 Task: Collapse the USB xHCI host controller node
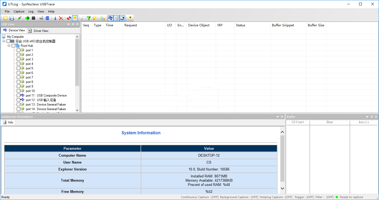tap(4, 41)
